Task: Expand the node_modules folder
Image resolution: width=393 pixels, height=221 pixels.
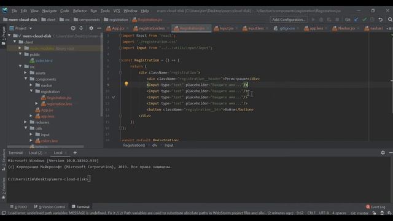Action: [x=20, y=48]
